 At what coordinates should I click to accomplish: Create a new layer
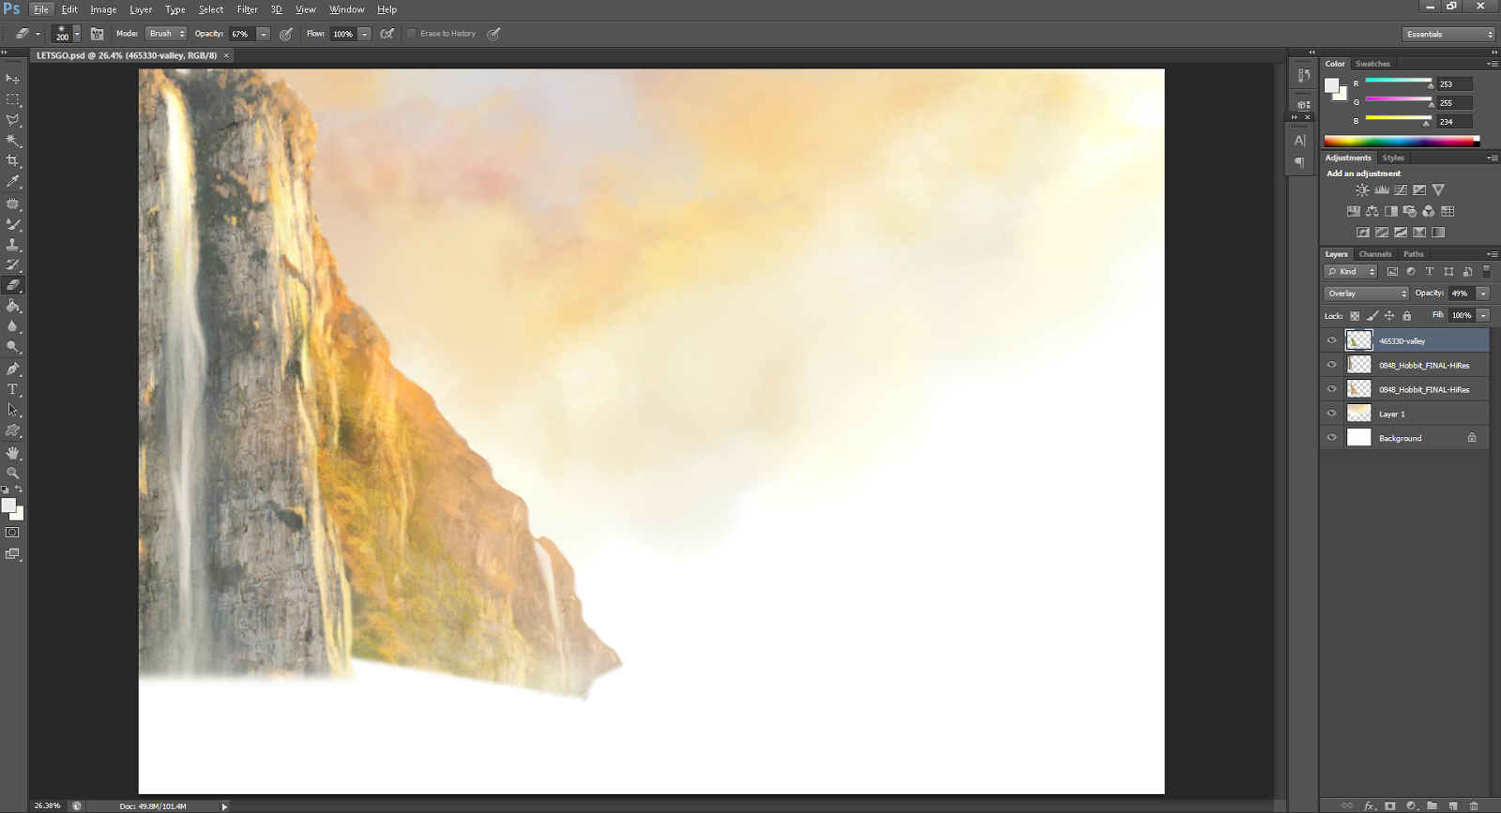(x=1452, y=805)
